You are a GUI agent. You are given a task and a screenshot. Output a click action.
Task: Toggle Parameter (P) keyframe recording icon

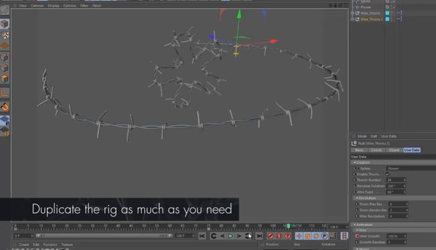324,236
